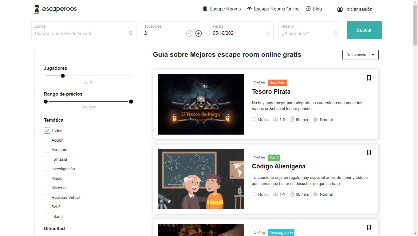This screenshot has height=236, width=418.
Task: Open the Código Alienígena title link
Action: (278, 166)
